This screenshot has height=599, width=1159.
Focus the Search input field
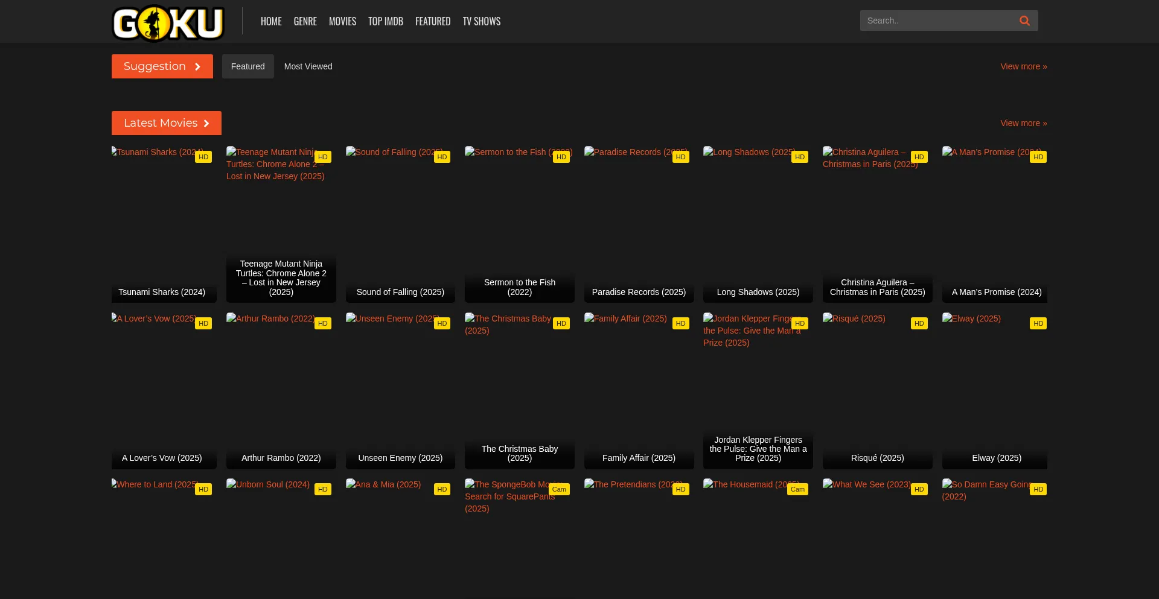tap(936, 21)
